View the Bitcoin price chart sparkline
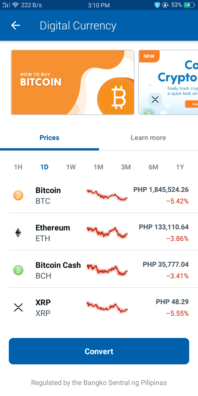The height and width of the screenshot is (396, 198). [107, 195]
